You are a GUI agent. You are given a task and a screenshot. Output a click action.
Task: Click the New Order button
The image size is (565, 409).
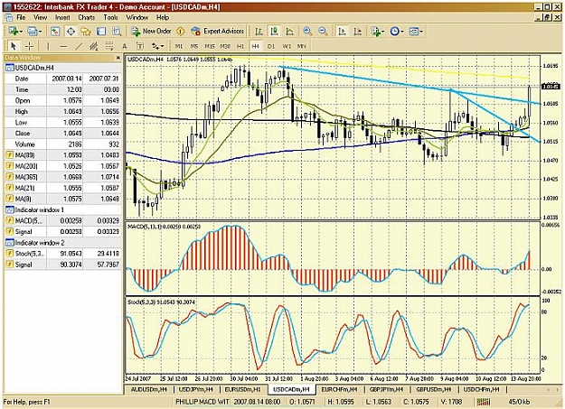tap(151, 32)
